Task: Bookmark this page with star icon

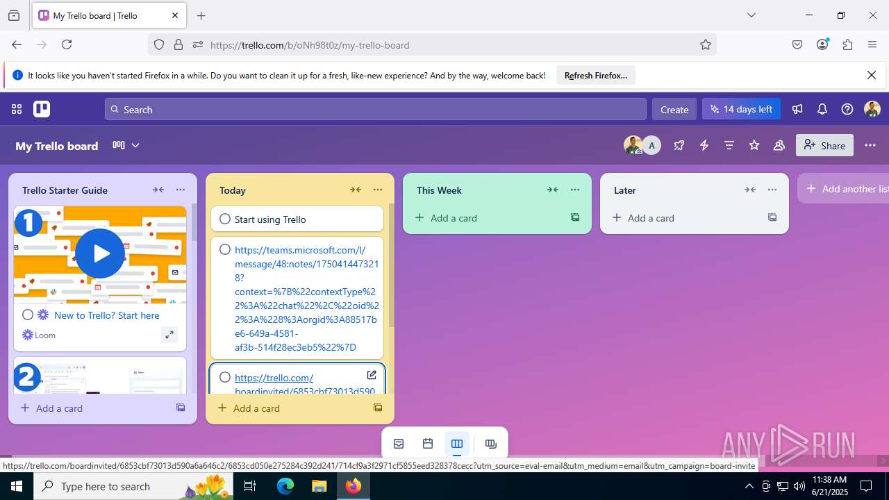Action: coord(706,44)
